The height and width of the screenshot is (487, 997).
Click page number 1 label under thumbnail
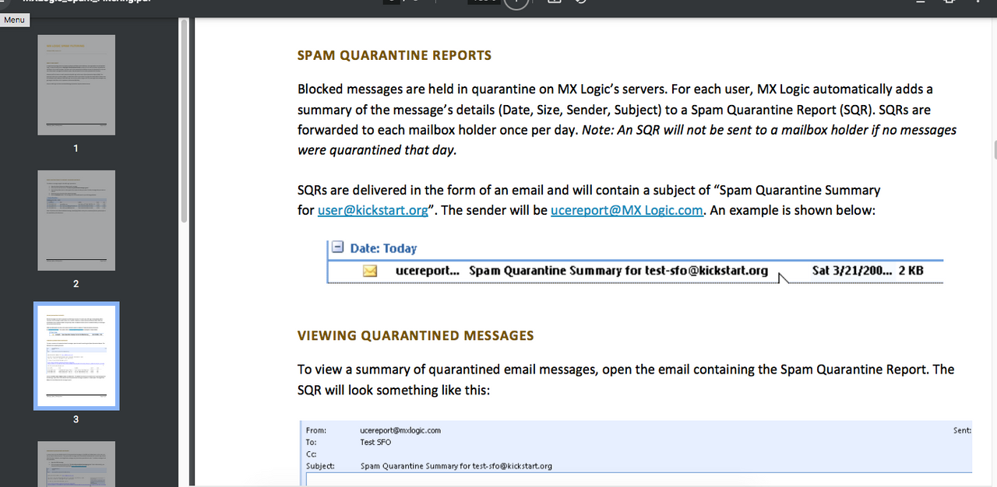(76, 149)
